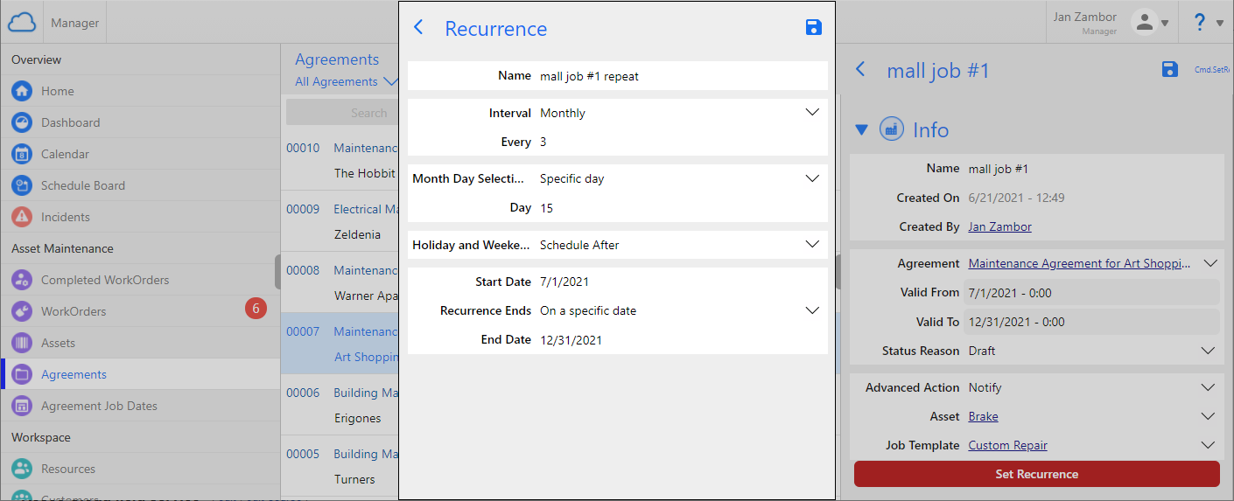This screenshot has width=1234, height=501.
Task: Collapse the Info section triangle
Action: (x=861, y=130)
